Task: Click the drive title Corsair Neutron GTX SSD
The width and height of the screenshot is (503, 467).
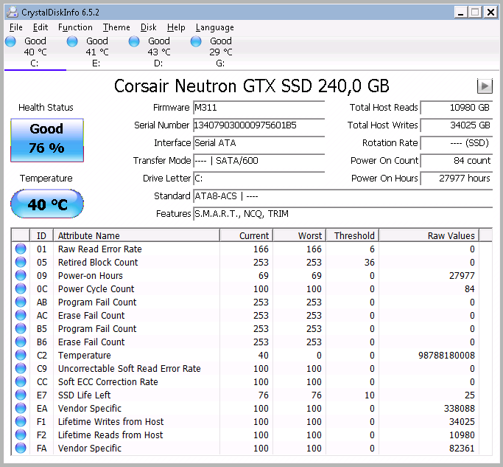Action: 252,86
